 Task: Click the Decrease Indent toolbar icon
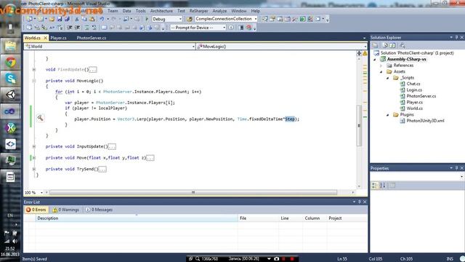(x=70, y=28)
